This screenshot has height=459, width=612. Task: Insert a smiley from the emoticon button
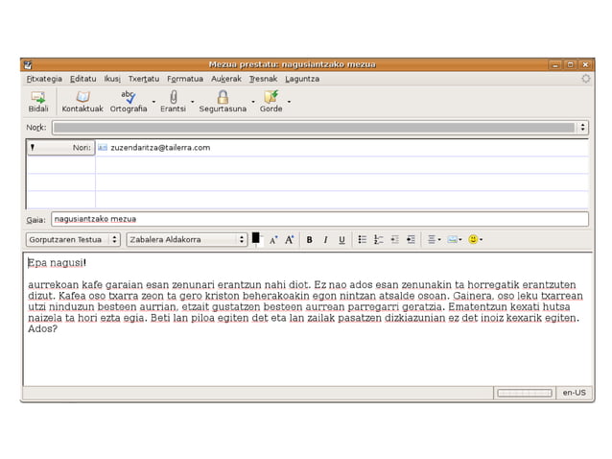tap(473, 239)
